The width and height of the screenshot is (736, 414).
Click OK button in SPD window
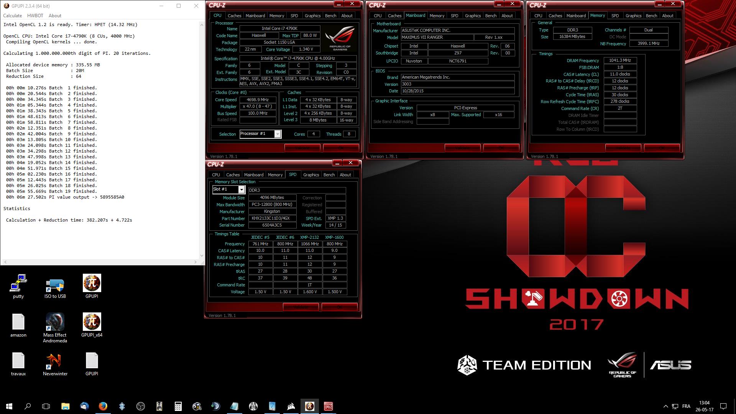tap(339, 307)
